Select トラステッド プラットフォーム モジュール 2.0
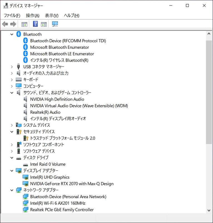Image resolution: width=213 pixels, height=223 pixels. pyautogui.click(x=63, y=138)
